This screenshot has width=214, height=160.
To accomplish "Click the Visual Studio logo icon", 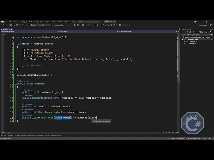I will 2,22.
